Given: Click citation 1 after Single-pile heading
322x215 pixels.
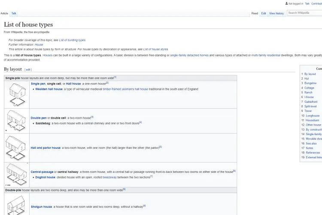Looking at the screenshot, I should (115, 77).
